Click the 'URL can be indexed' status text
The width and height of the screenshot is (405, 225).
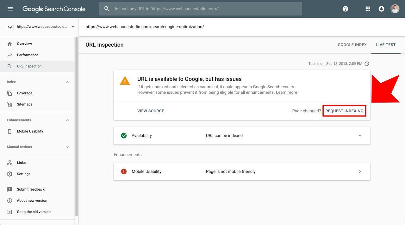pos(224,136)
